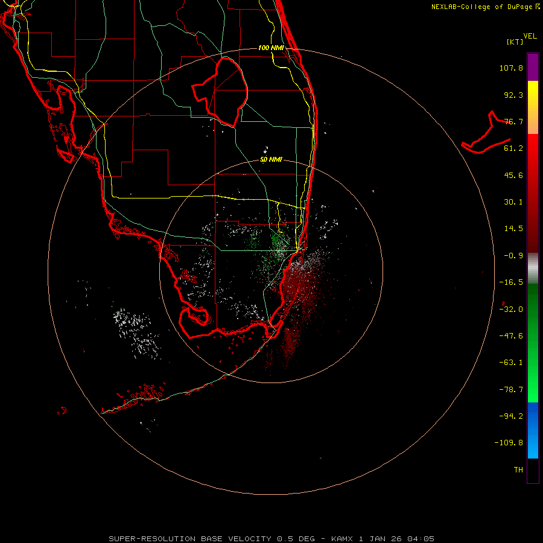Click the 100 NMI range ring label
Viewport: 543px width, 543px height.
coord(271,48)
